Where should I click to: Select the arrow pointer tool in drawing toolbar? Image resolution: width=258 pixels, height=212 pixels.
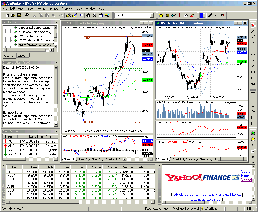(253, 26)
